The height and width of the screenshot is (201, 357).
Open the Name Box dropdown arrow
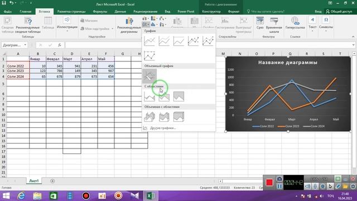(25, 45)
